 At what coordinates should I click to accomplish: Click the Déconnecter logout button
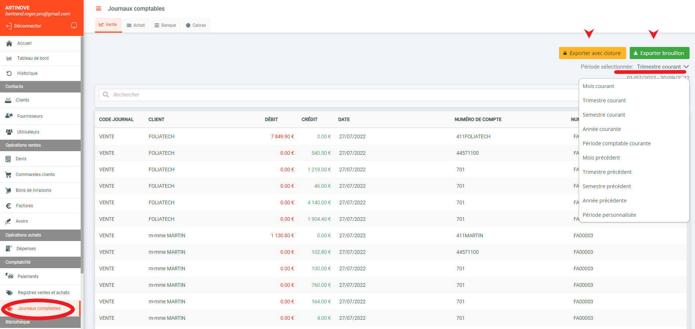coord(23,26)
